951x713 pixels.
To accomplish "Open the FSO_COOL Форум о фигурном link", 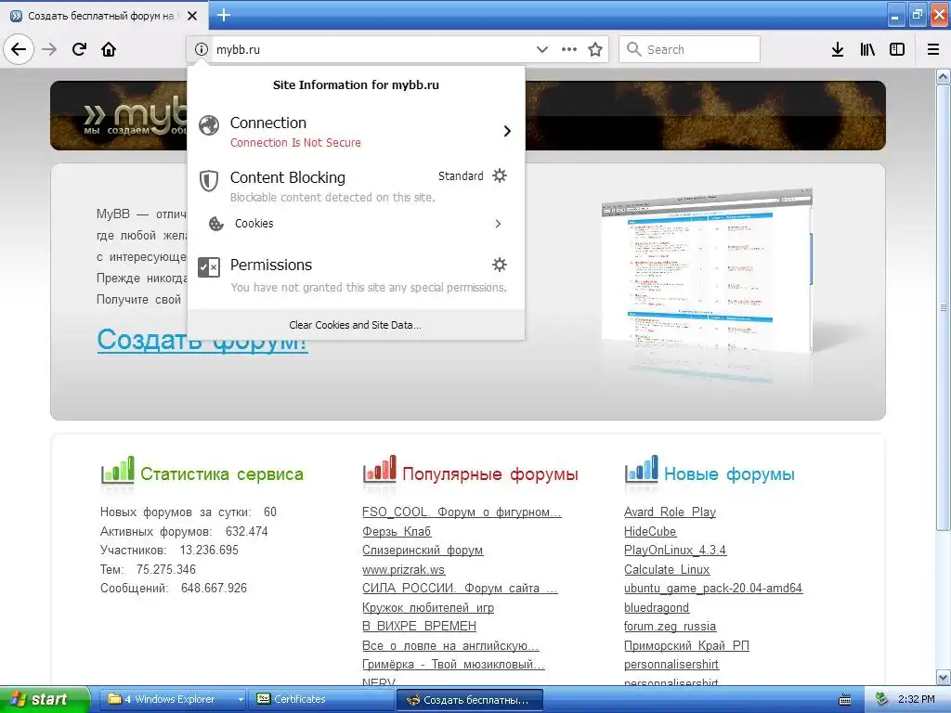I will (462, 512).
